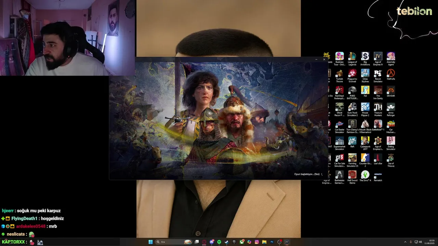Open the clock and date 11.09.2025

coord(429,242)
